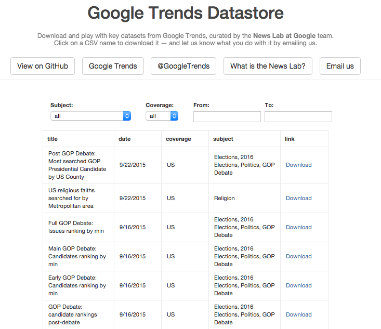Viewport: 381px width, 329px height.
Task: Open the Subject dropdown
Action: (90, 116)
